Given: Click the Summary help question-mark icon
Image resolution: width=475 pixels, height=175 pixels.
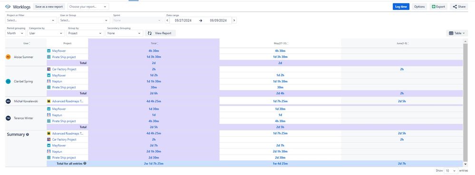Looking at the screenshot, I should click(27, 135).
